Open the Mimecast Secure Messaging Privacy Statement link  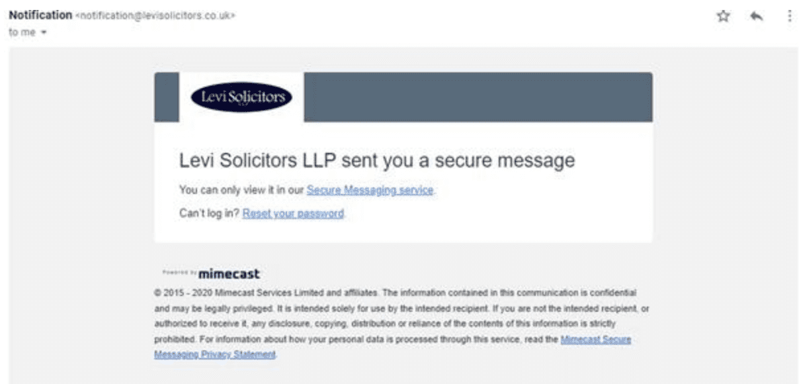pos(595,340)
